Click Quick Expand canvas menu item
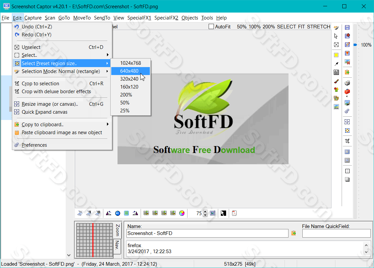The image size is (374, 268). pos(62,112)
